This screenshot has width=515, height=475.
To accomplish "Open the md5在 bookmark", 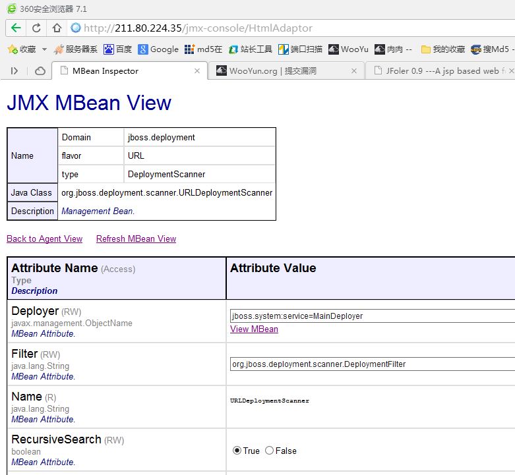I will click(x=203, y=49).
